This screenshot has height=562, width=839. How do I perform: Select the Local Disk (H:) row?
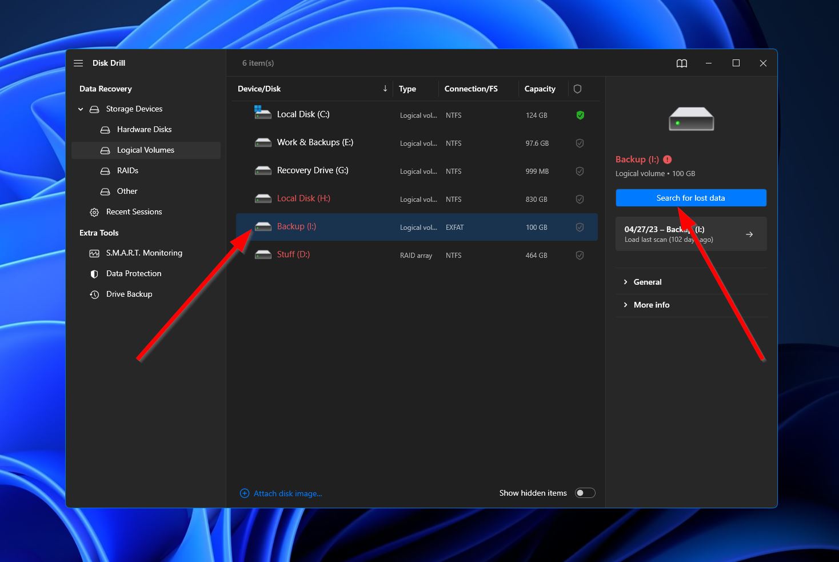tap(417, 199)
